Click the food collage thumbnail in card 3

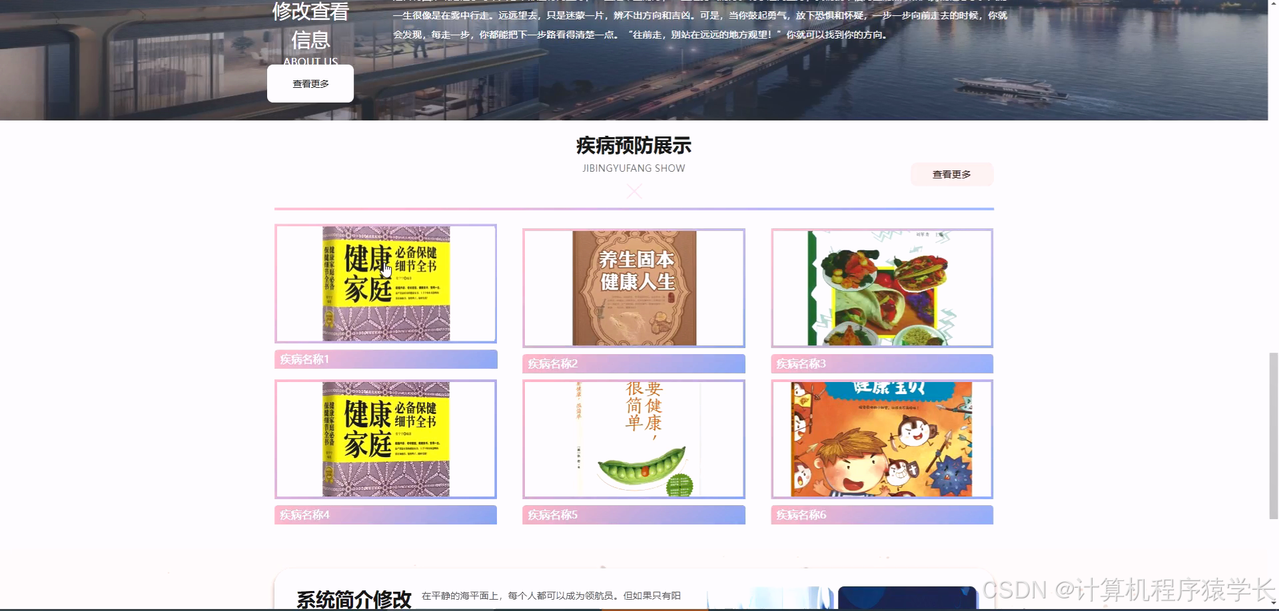(882, 288)
